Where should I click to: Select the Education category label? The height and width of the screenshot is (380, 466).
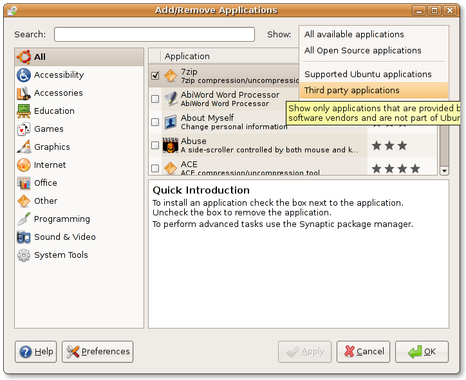coord(54,111)
